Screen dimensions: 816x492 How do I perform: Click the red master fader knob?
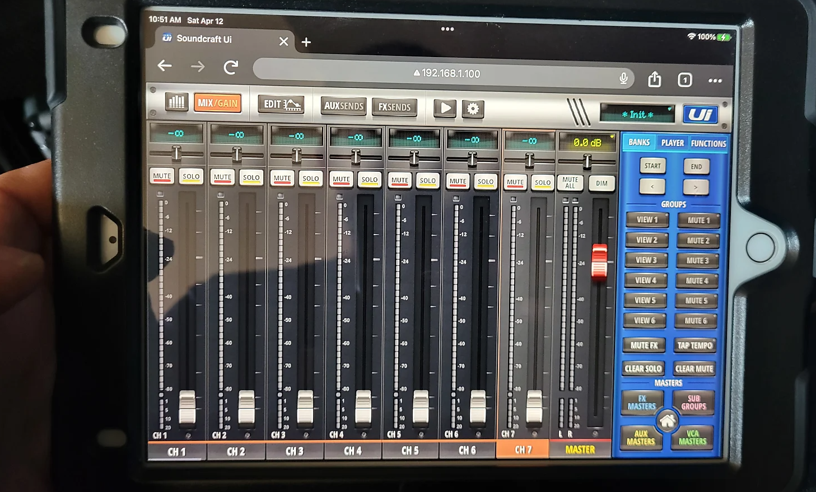(x=599, y=261)
